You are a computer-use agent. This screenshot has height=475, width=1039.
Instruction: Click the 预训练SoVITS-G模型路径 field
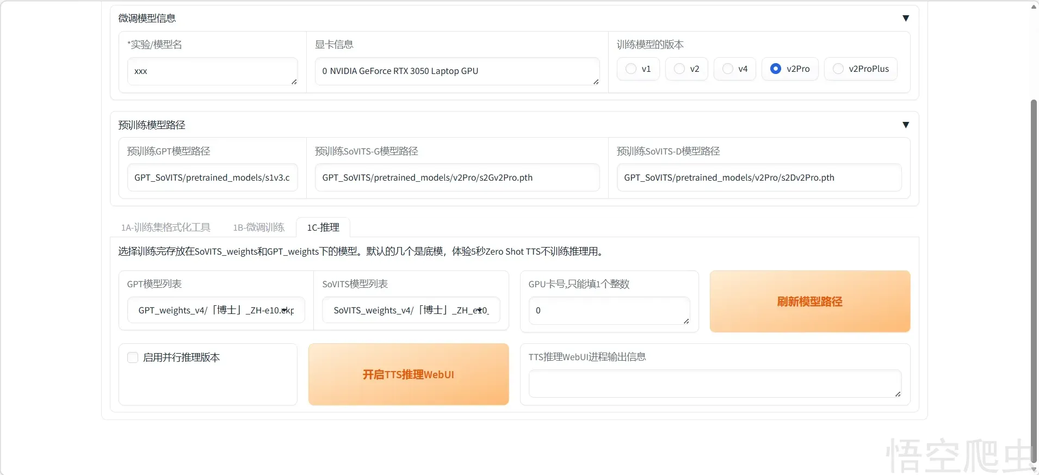click(457, 178)
